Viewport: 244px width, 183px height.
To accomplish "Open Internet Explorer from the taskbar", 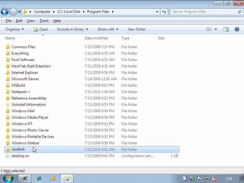I will tap(39, 178).
